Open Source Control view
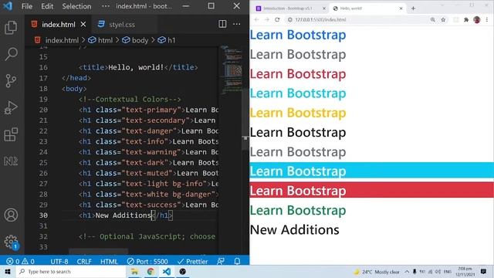 pos(11,80)
